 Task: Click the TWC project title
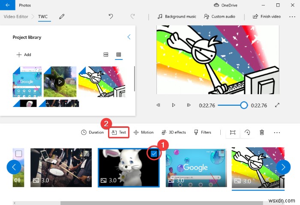coord(43,16)
